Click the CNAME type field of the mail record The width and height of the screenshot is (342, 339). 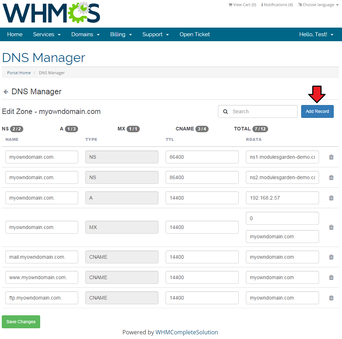coord(122,257)
